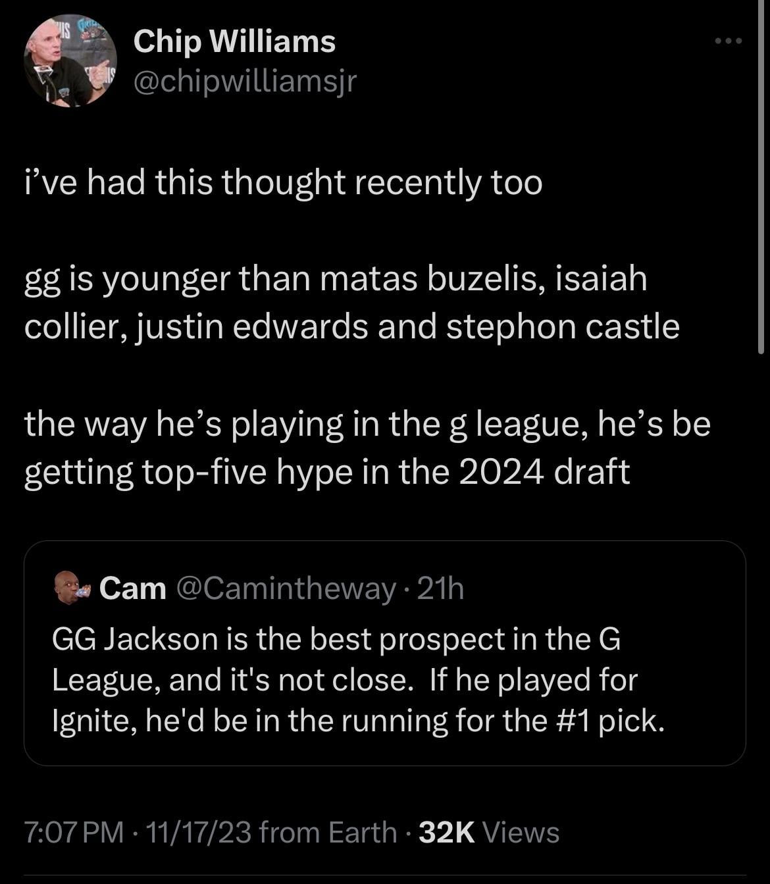Click "i've had this thought recently too" text
The width and height of the screenshot is (770, 884).
(x=283, y=182)
